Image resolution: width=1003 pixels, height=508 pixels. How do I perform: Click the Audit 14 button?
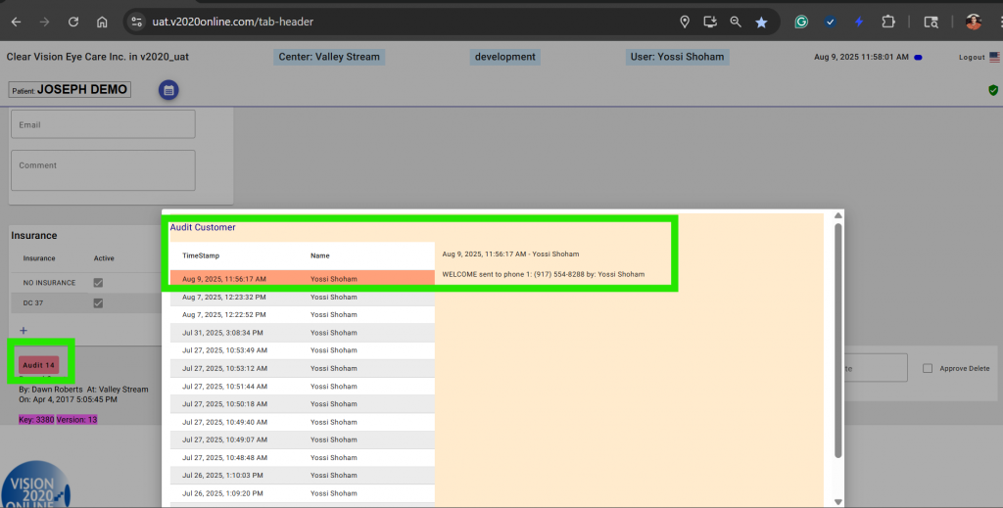(x=39, y=365)
